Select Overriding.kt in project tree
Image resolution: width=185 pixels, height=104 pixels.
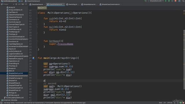tap(13, 64)
